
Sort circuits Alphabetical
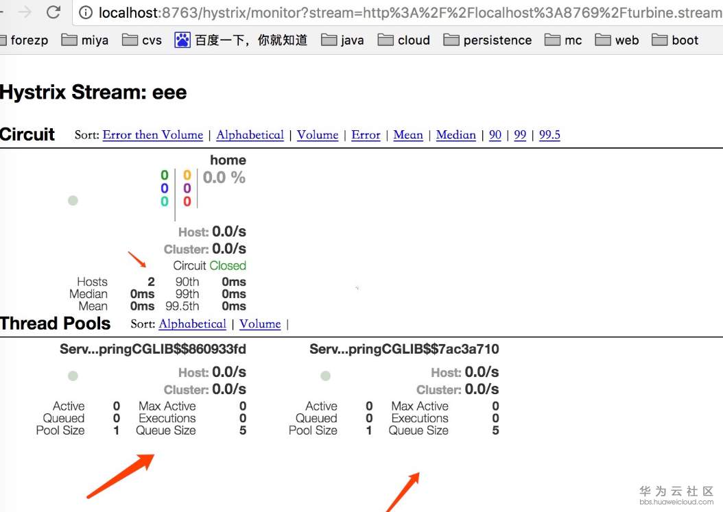click(250, 134)
